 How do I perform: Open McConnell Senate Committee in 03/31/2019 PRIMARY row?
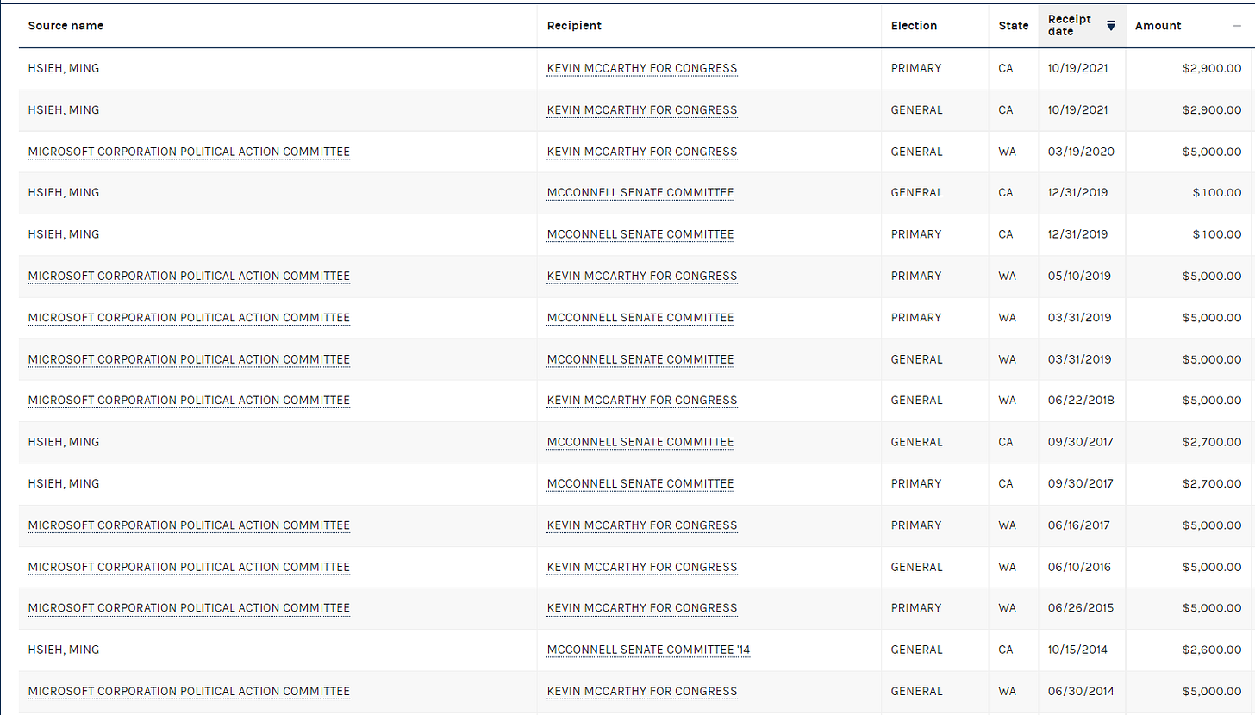640,318
